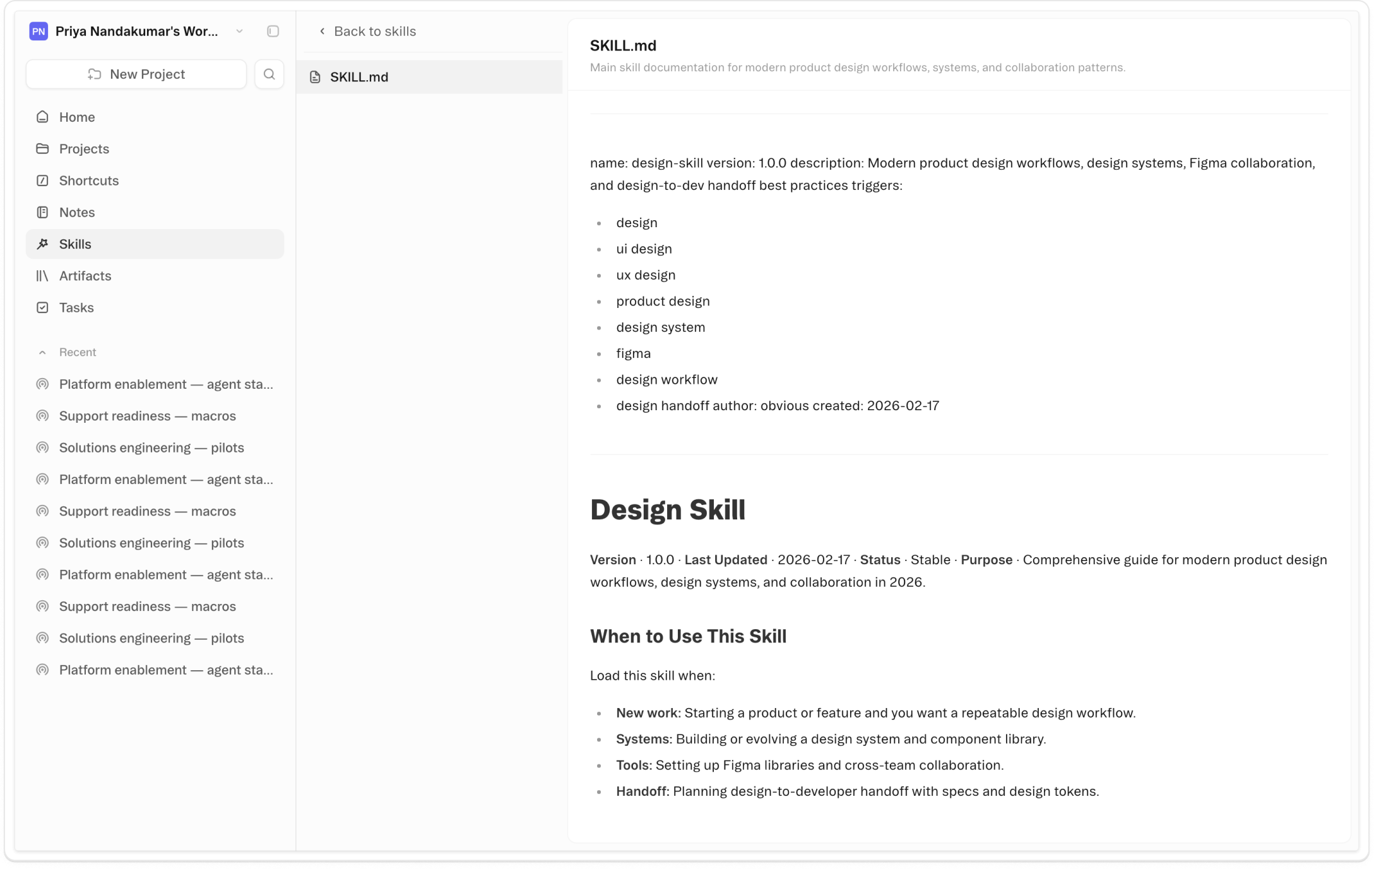Go back via Back to skills link
The width and height of the screenshot is (1374, 869).
(374, 32)
